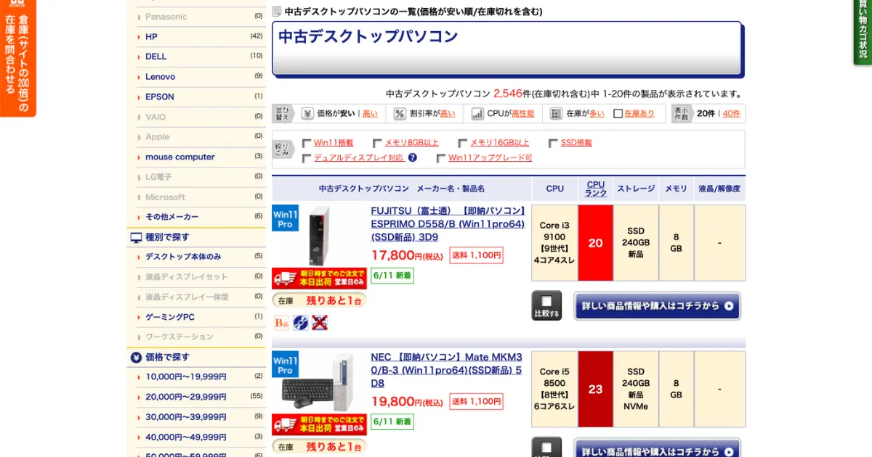The image size is (872, 457).
Task: Check the メモリ8GB以上 filter
Action: 377,143
